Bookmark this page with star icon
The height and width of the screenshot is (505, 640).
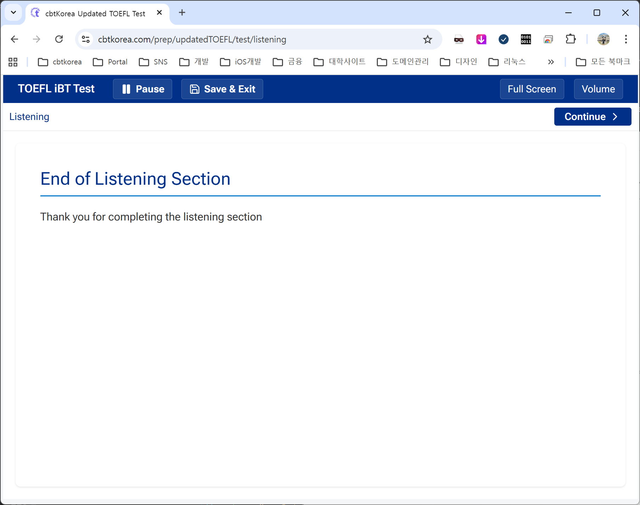pos(427,39)
